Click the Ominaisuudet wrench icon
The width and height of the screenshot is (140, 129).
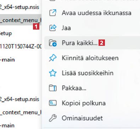tap(53, 118)
